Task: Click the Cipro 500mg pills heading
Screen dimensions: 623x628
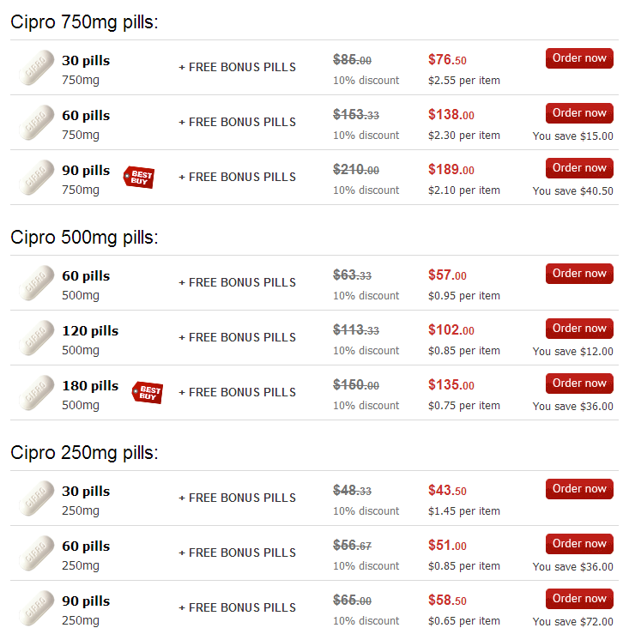Action: click(x=84, y=238)
